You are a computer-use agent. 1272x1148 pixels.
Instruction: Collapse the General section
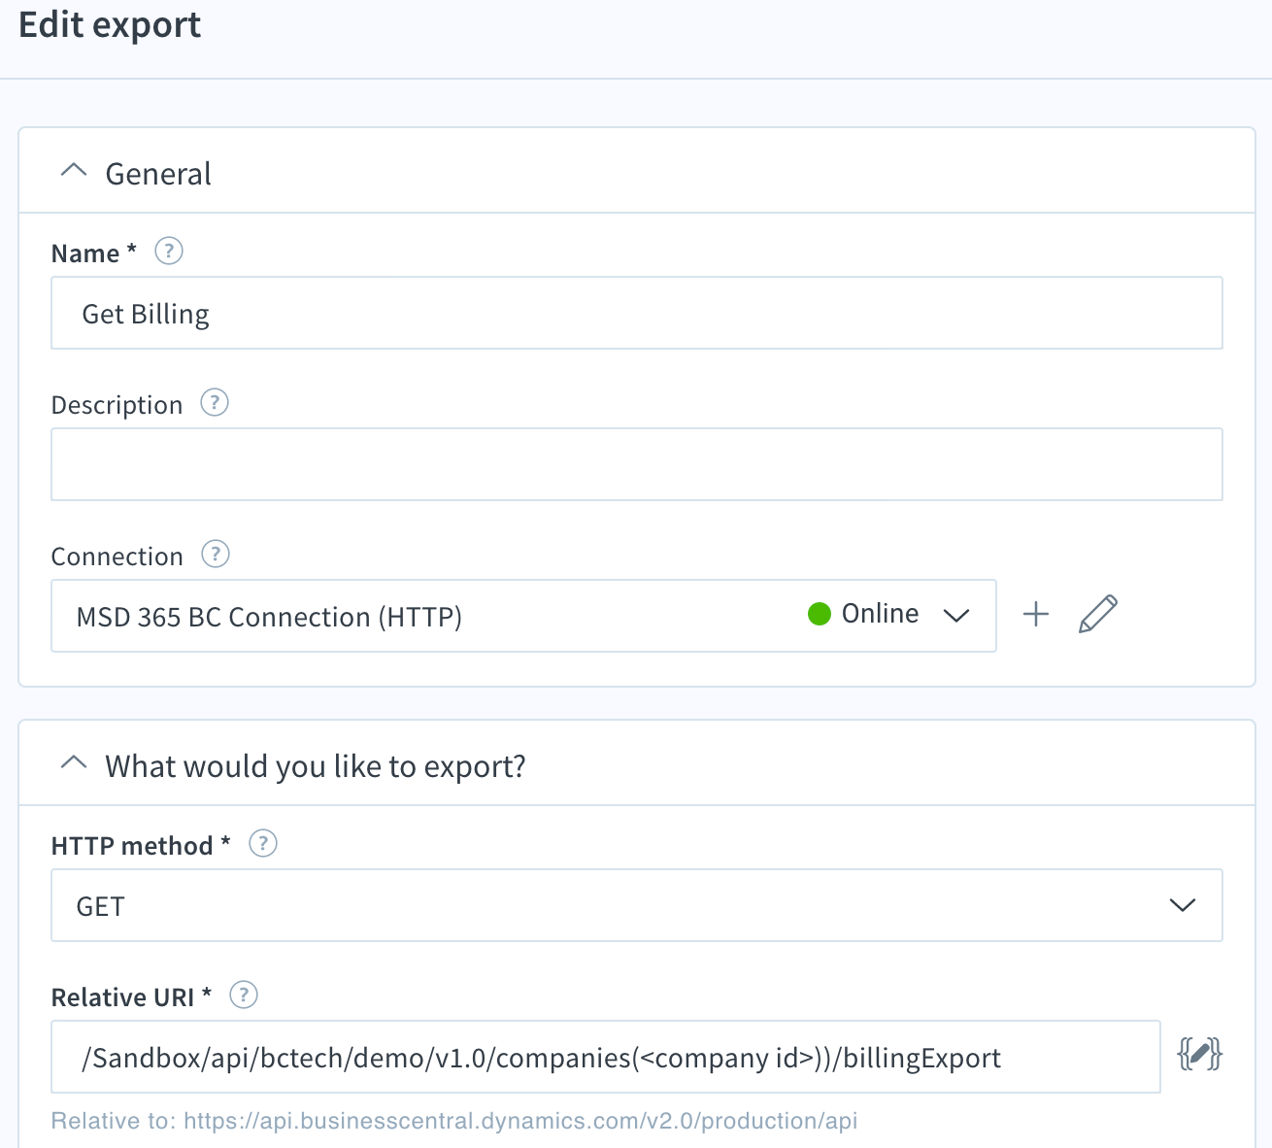coord(74,170)
